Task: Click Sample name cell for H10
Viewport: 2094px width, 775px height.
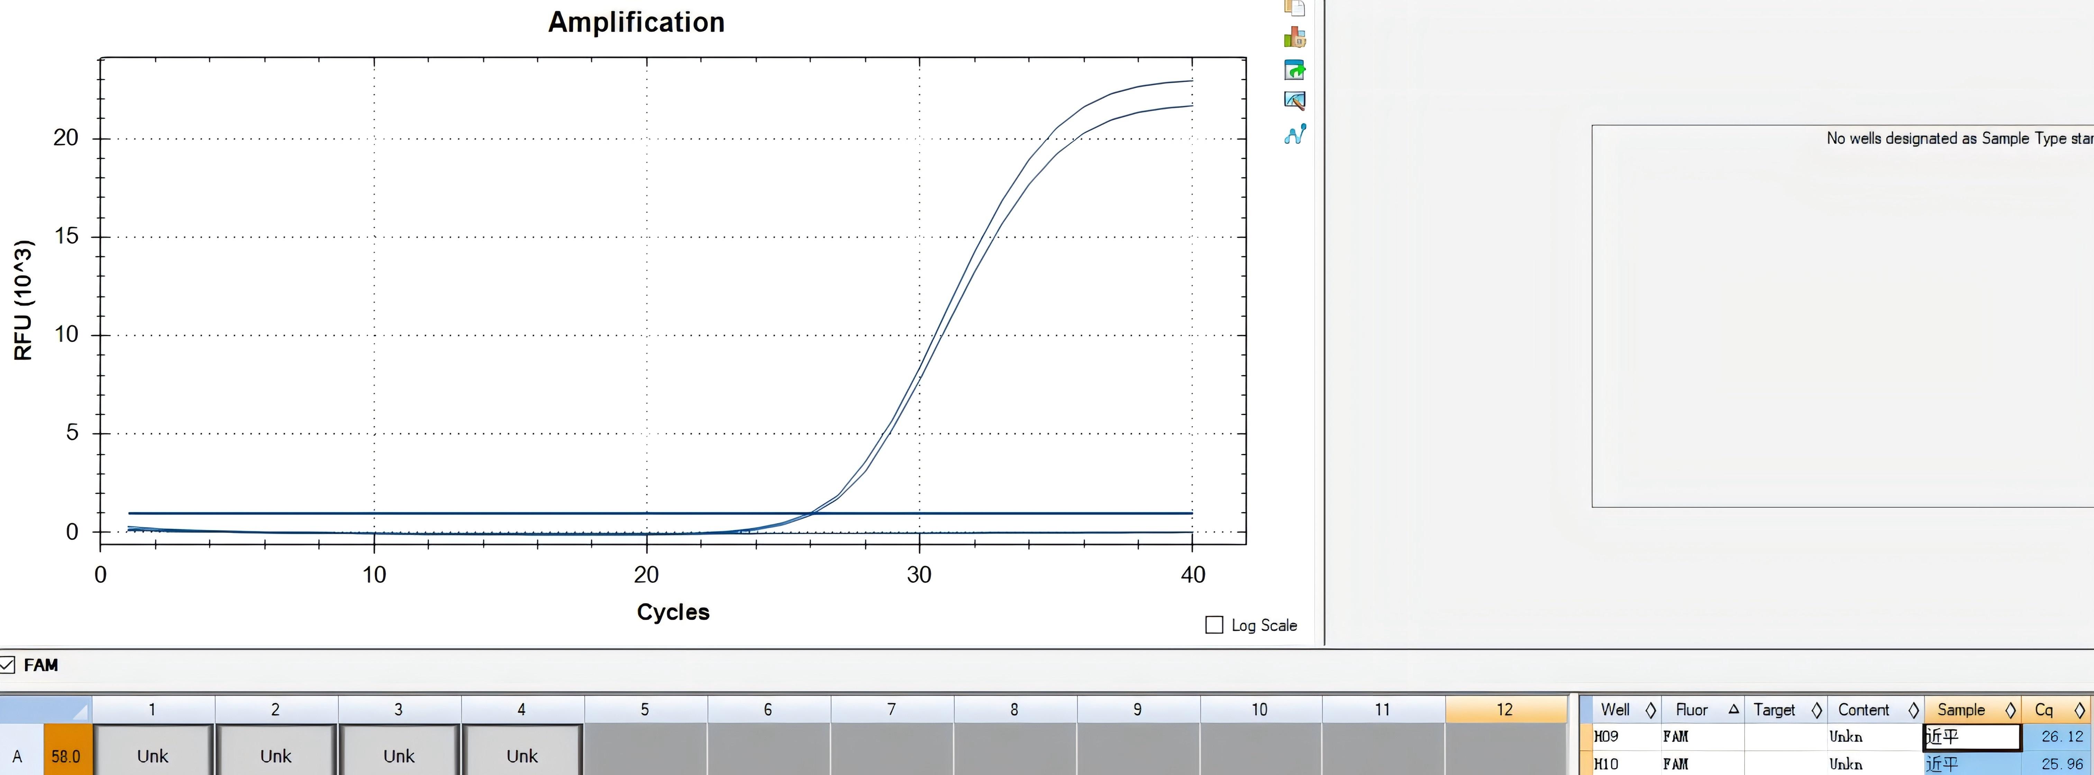Action: click(x=1973, y=764)
